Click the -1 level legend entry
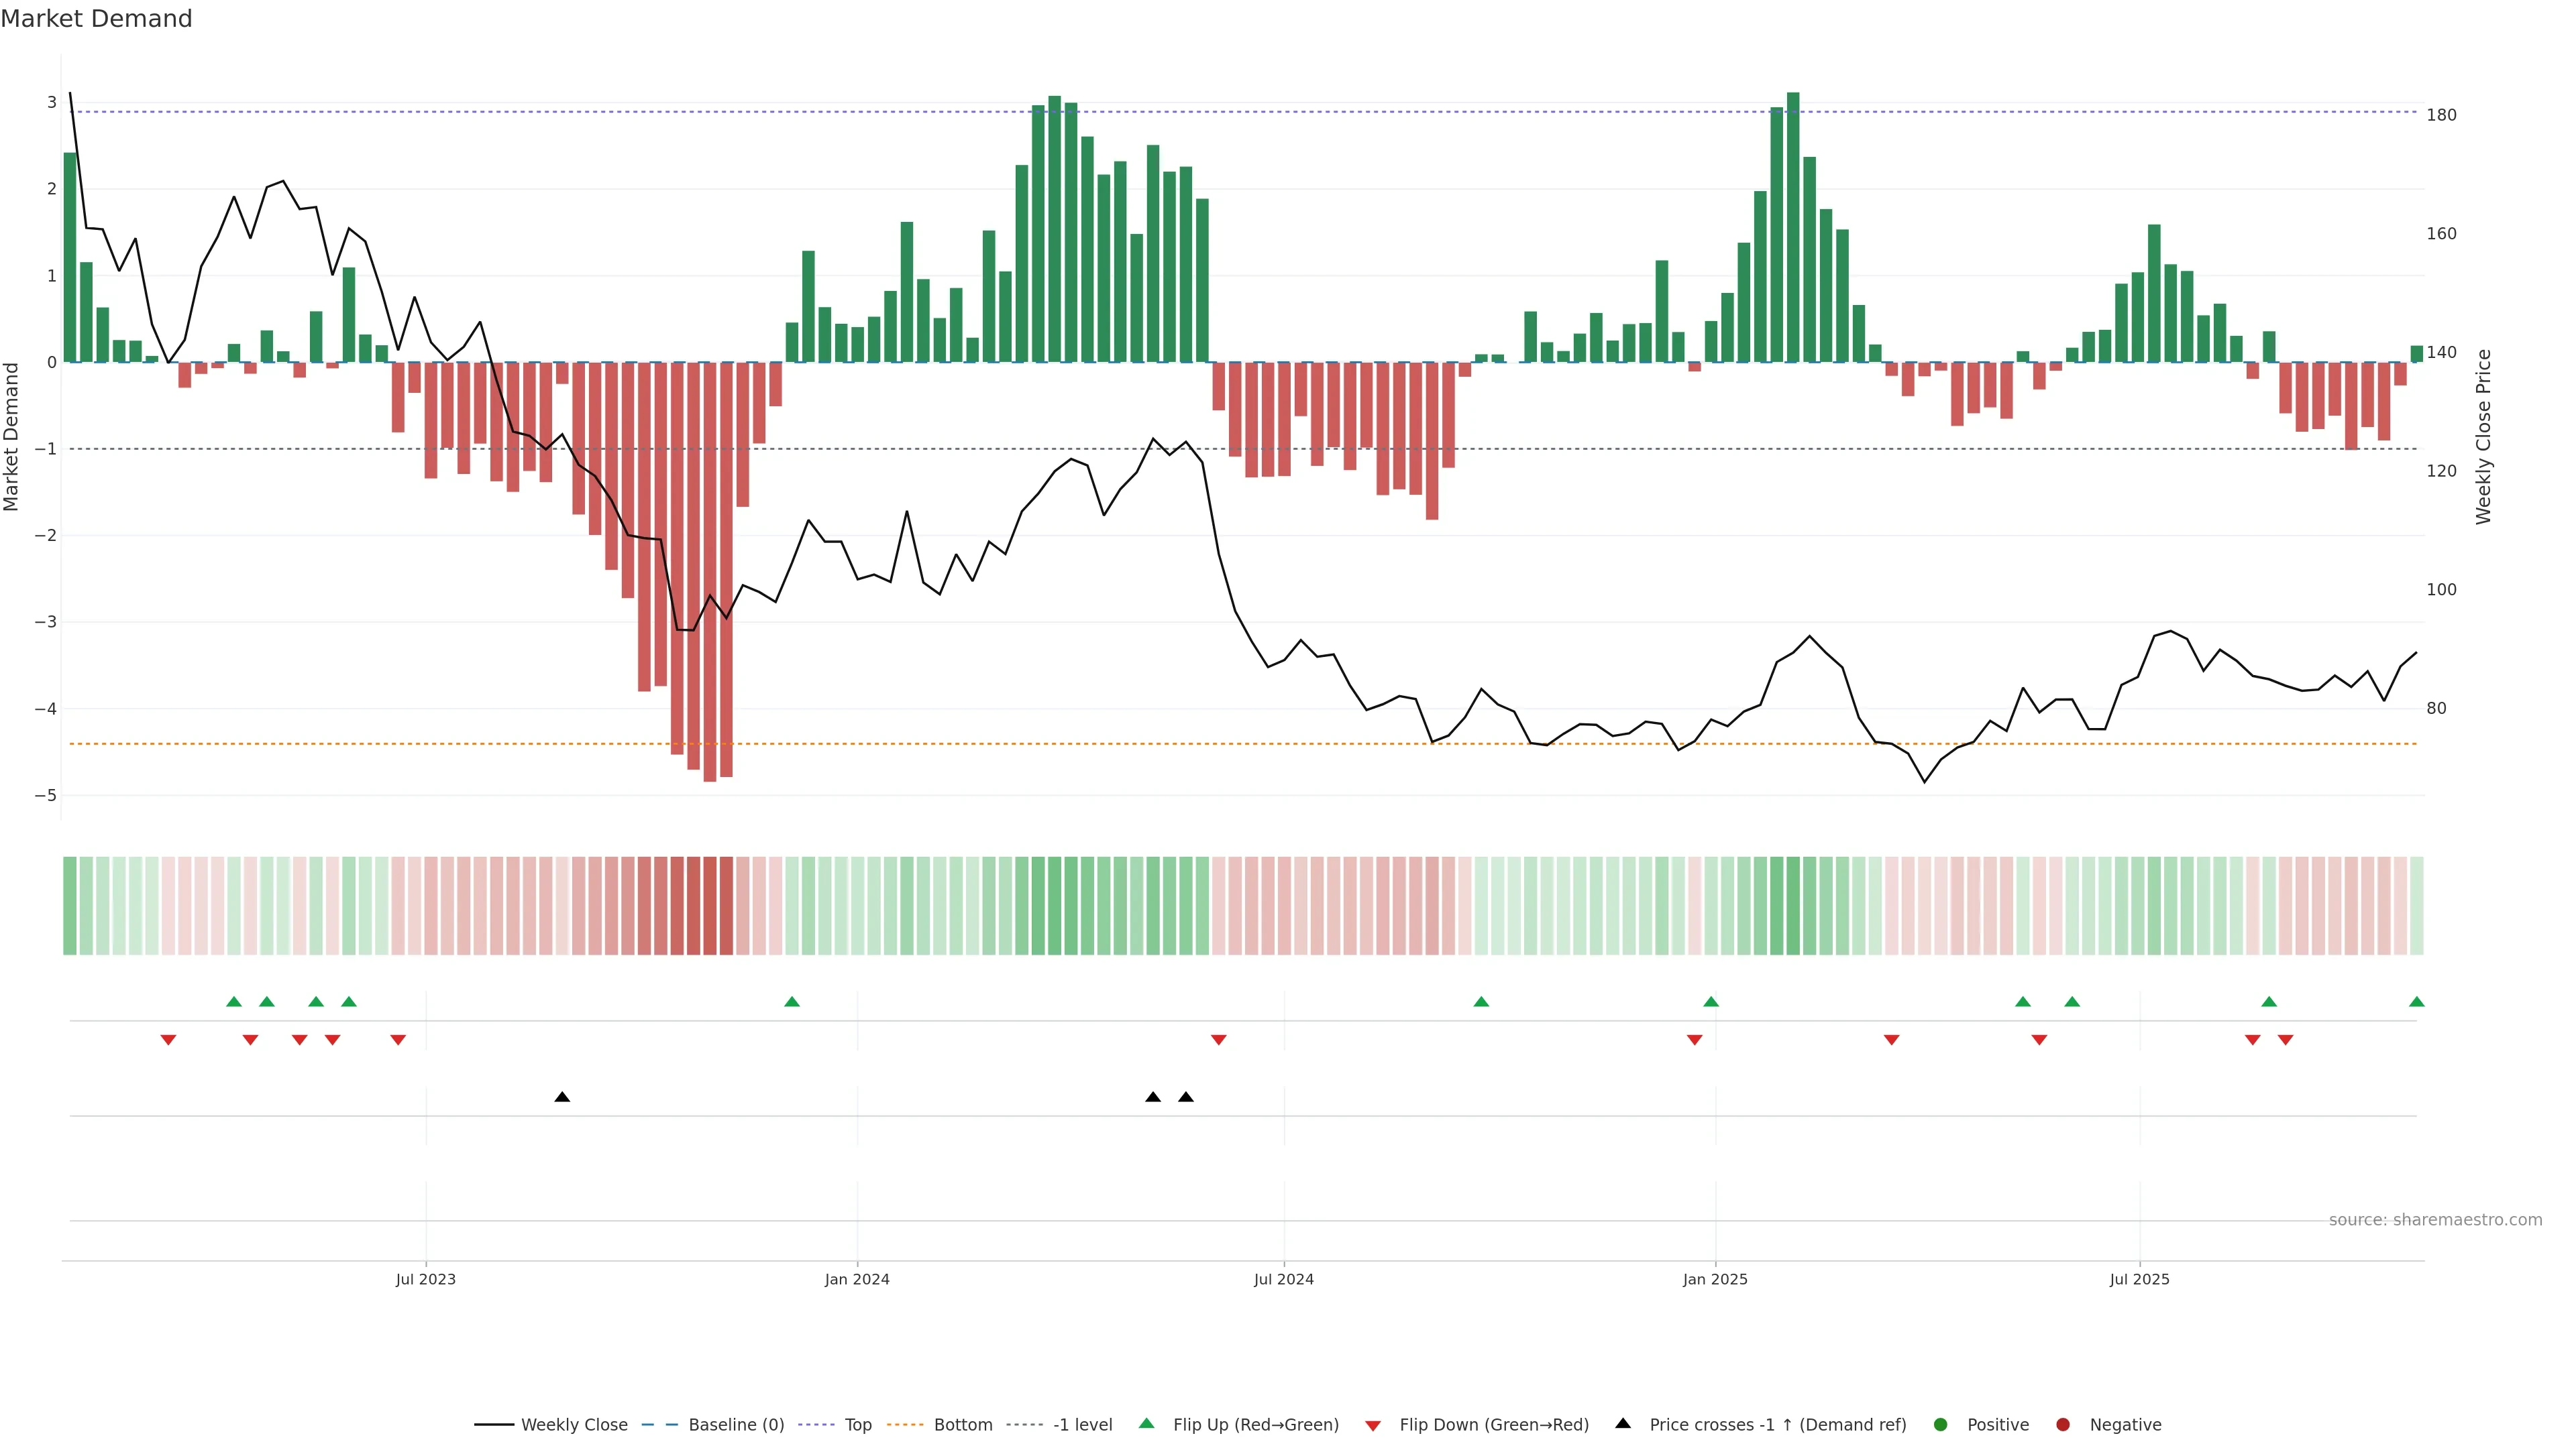The height and width of the screenshot is (1448, 2576). 1082,1425
